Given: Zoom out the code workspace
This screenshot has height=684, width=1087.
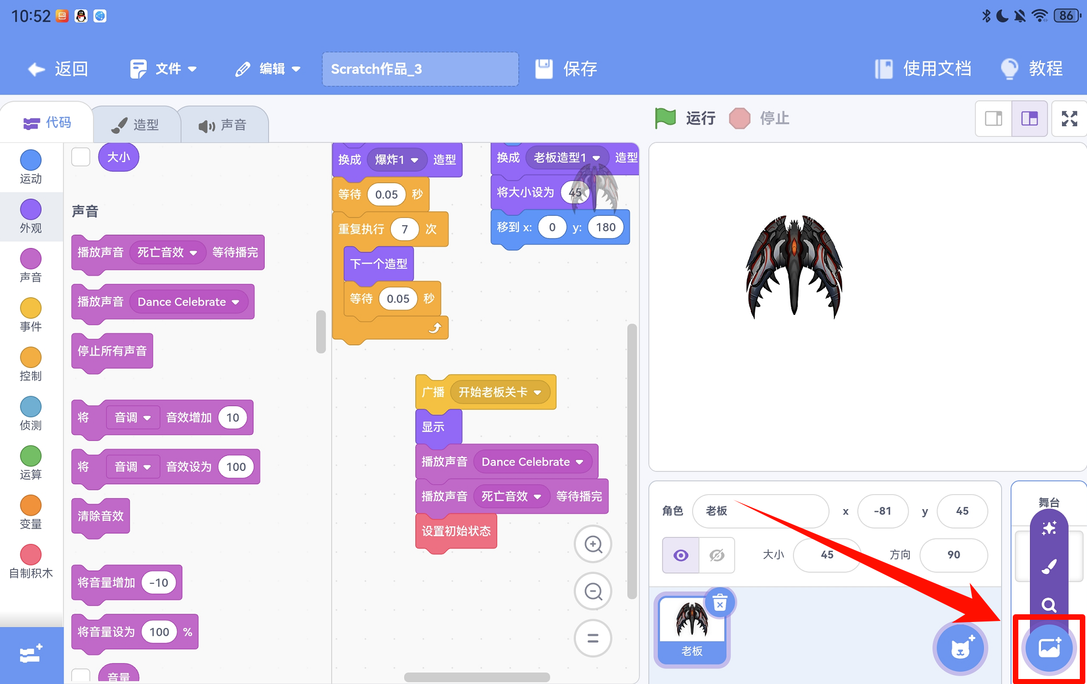Looking at the screenshot, I should click(593, 592).
